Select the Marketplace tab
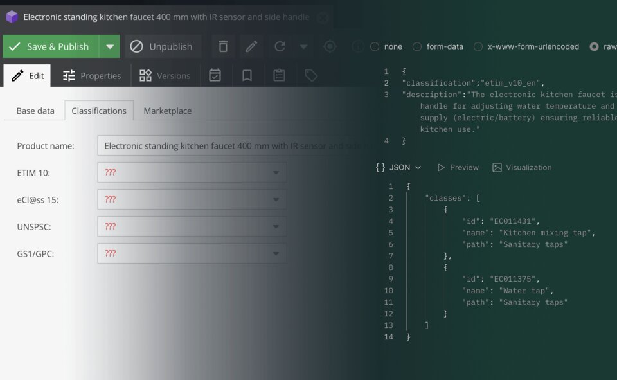Image resolution: width=617 pixels, height=380 pixels. point(168,111)
